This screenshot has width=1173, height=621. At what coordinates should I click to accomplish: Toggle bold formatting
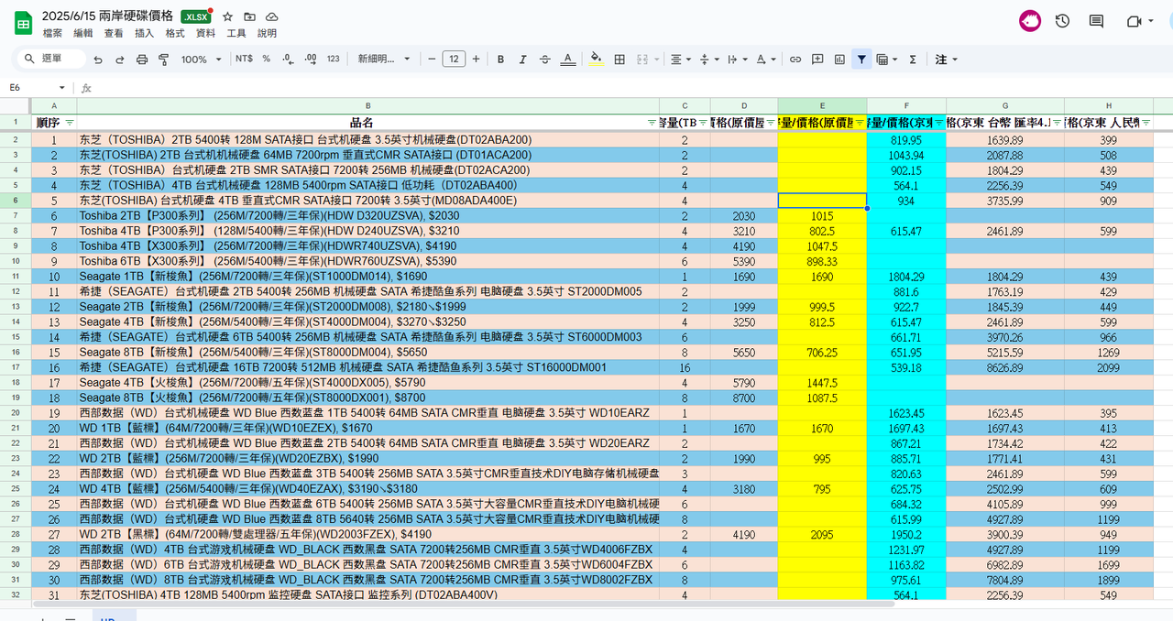501,59
